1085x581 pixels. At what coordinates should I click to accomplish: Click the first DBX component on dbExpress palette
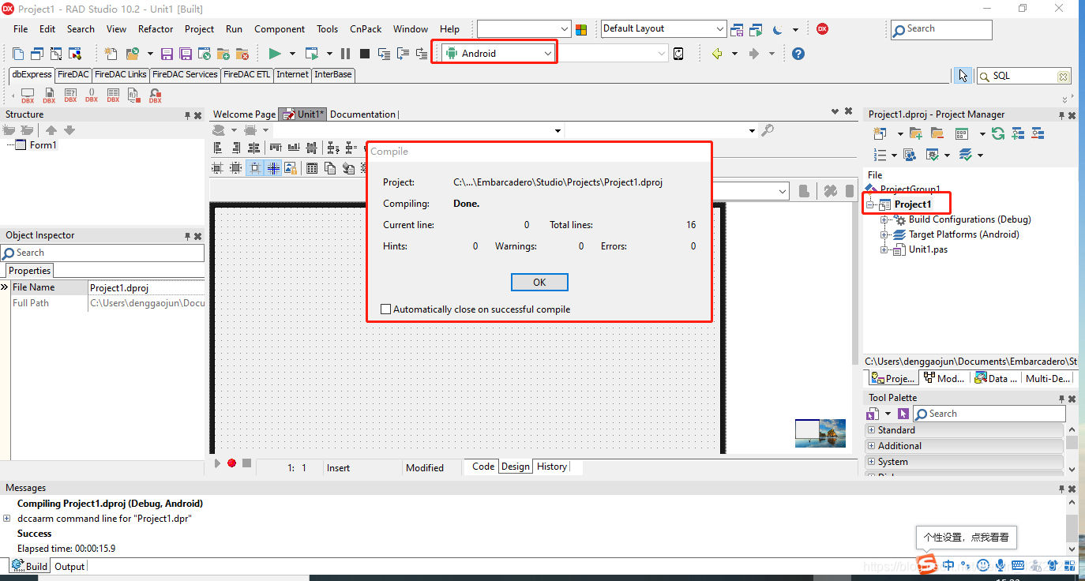[x=28, y=96]
